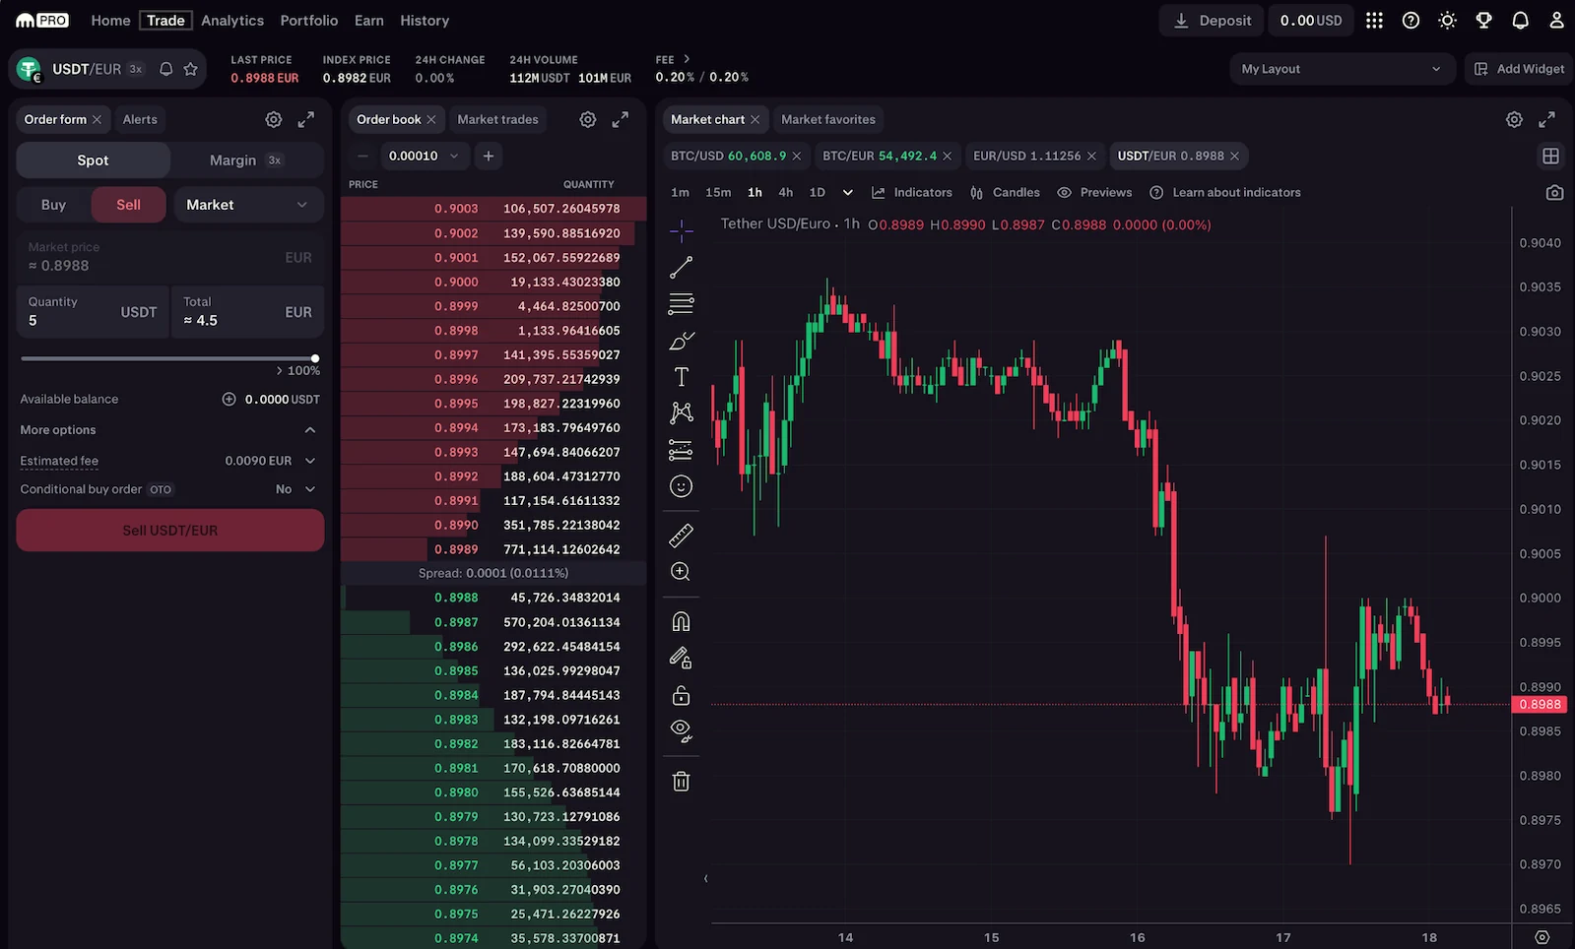Open the Market order type dropdown
1575x949 pixels.
click(x=248, y=205)
